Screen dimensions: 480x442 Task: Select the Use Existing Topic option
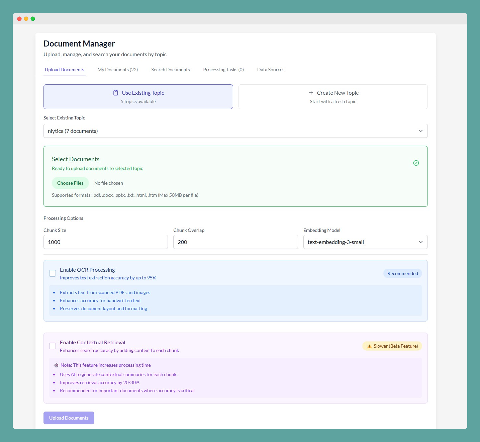coord(138,97)
